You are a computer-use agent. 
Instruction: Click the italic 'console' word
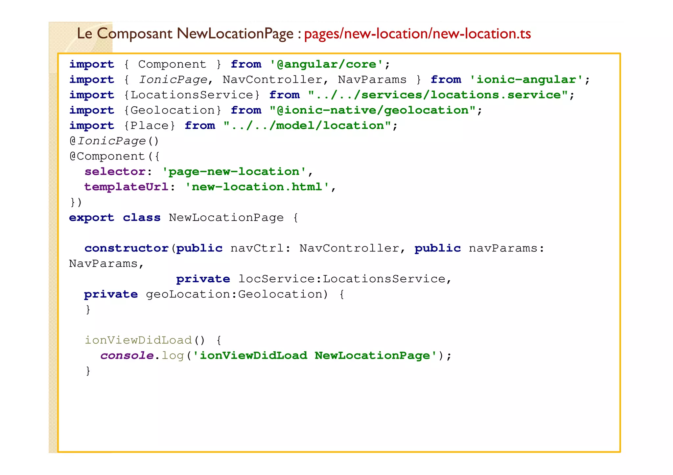[x=127, y=356]
